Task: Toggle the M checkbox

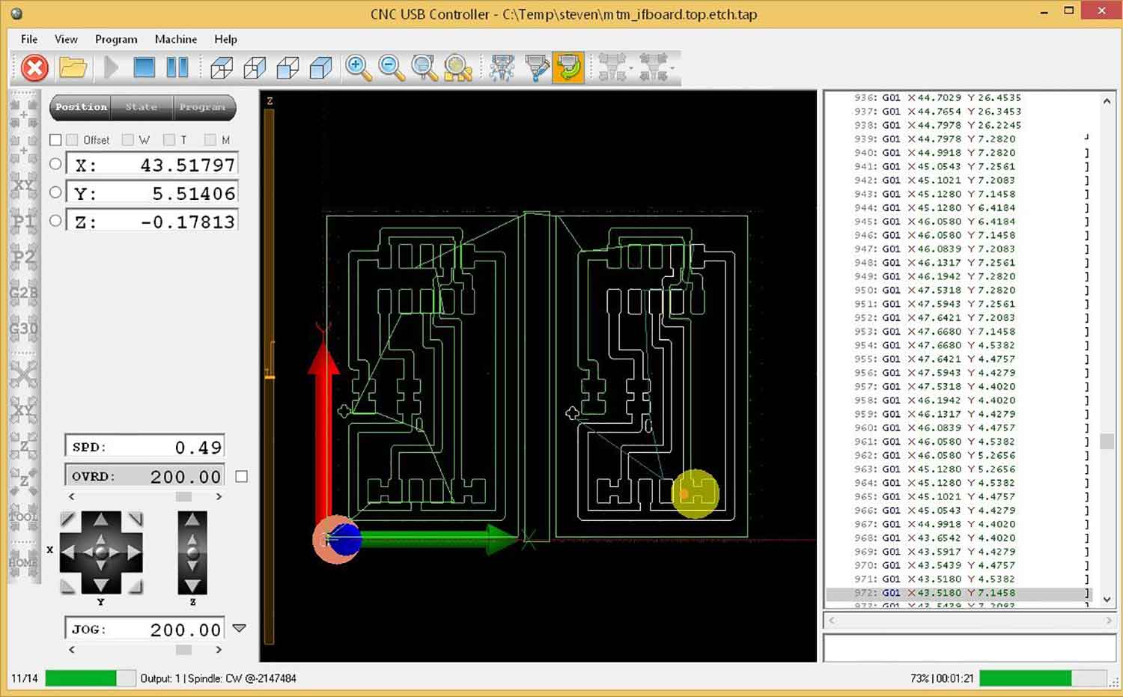Action: pos(210,140)
